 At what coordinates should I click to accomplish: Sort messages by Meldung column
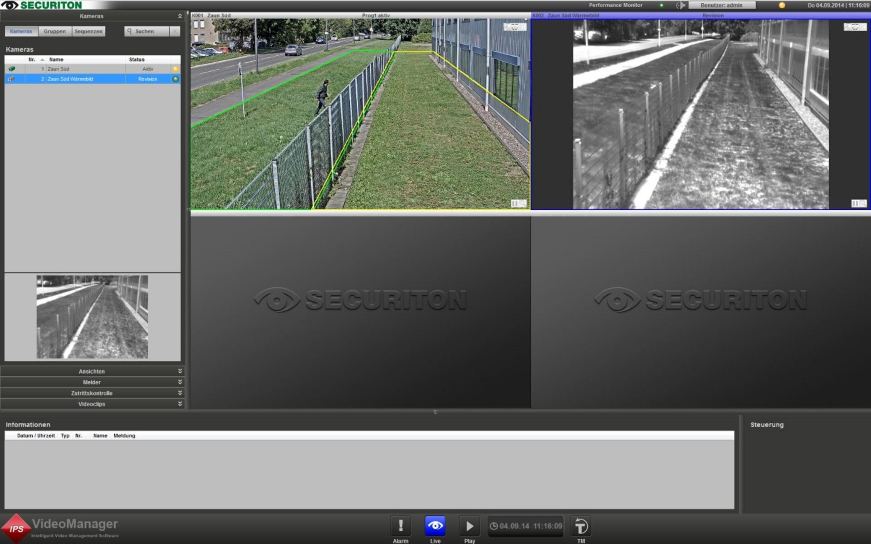(124, 436)
